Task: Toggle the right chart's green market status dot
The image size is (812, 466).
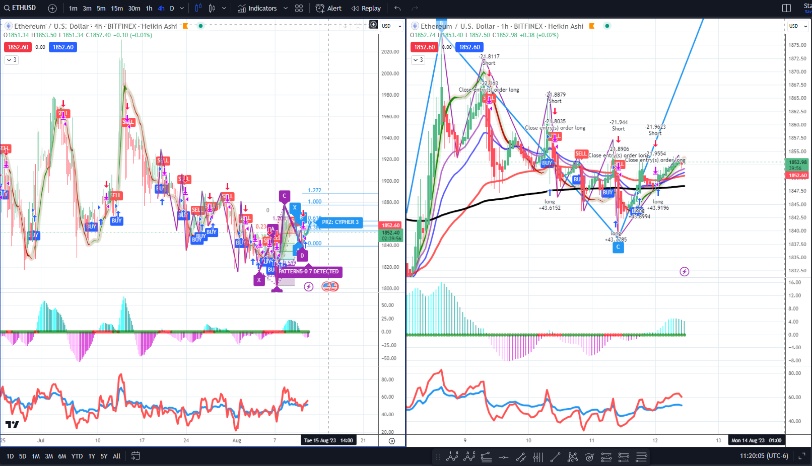Action: pos(607,26)
